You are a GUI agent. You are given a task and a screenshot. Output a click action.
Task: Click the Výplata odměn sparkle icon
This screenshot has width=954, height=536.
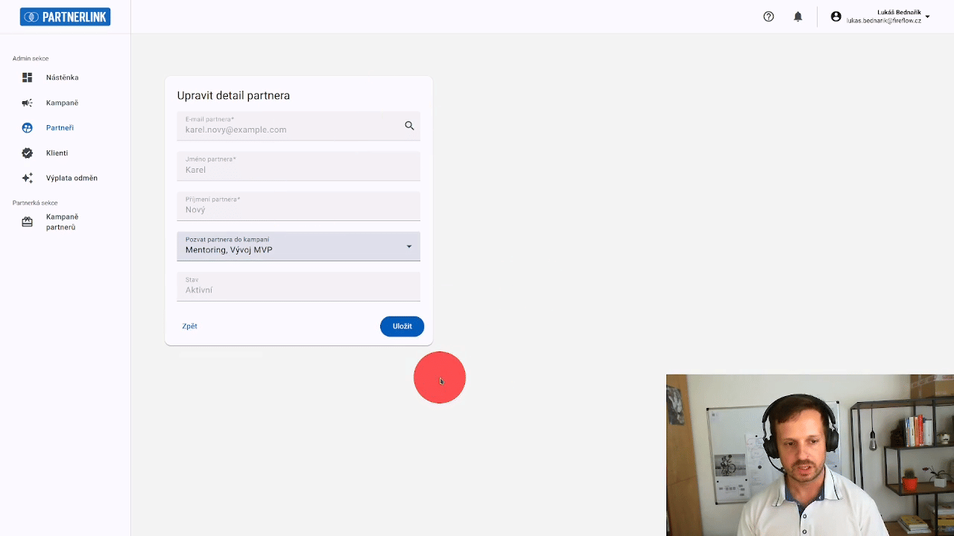coord(28,179)
